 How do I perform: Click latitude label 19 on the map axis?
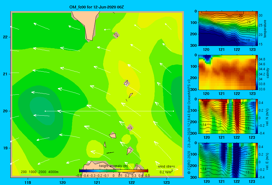click(5, 148)
